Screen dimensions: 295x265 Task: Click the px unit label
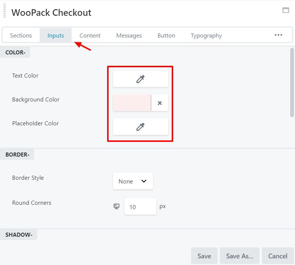(163, 207)
